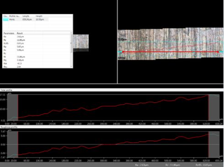Click the red end marker of profile line

[218, 52]
